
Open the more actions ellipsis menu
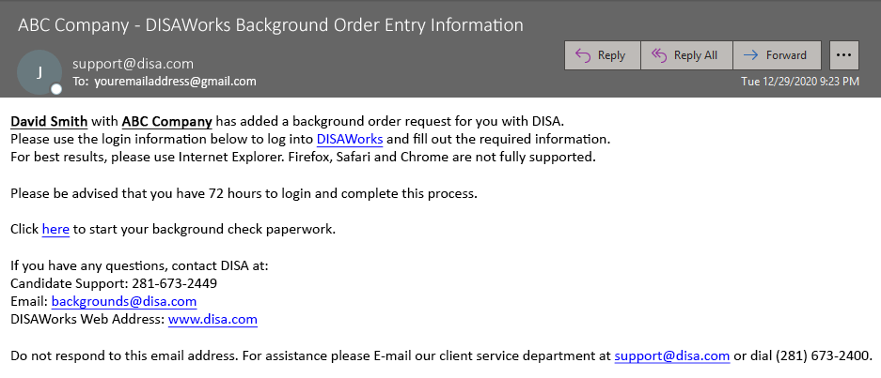coord(843,55)
